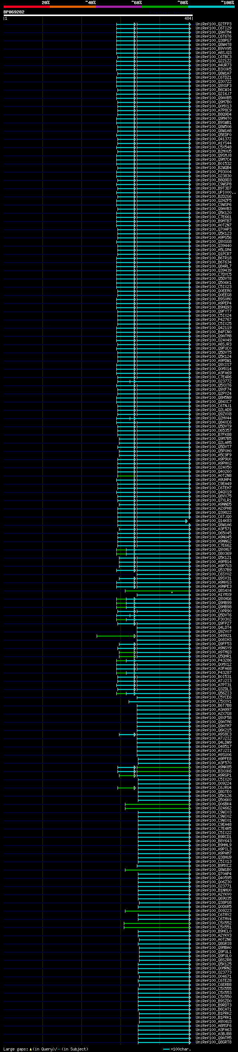Select hit label UniRef100_Q5EDF0
Image resolution: width=238 pixels, height=1052 pixels.
point(213,135)
